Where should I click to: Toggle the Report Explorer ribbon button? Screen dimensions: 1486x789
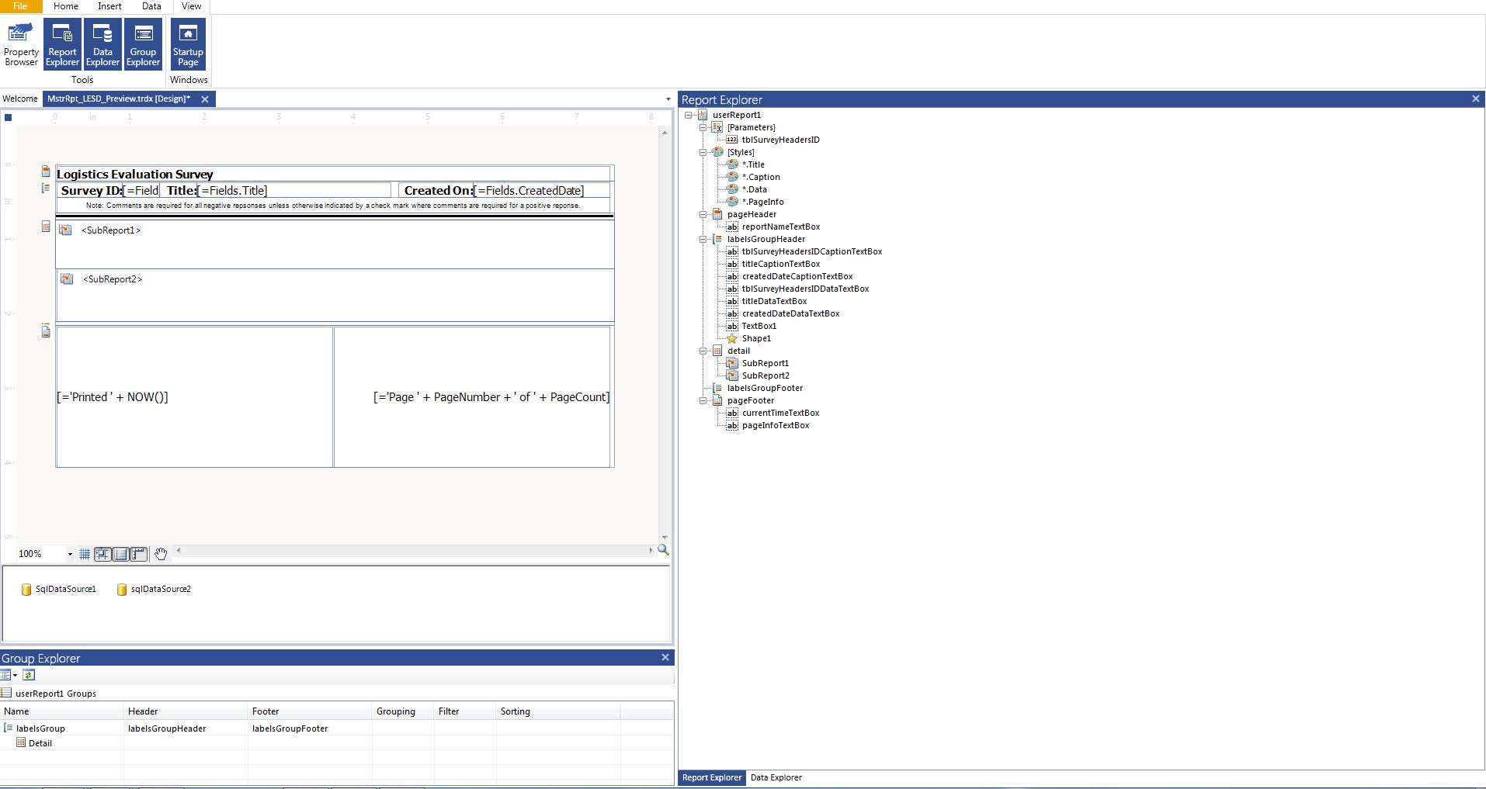pyautogui.click(x=62, y=44)
